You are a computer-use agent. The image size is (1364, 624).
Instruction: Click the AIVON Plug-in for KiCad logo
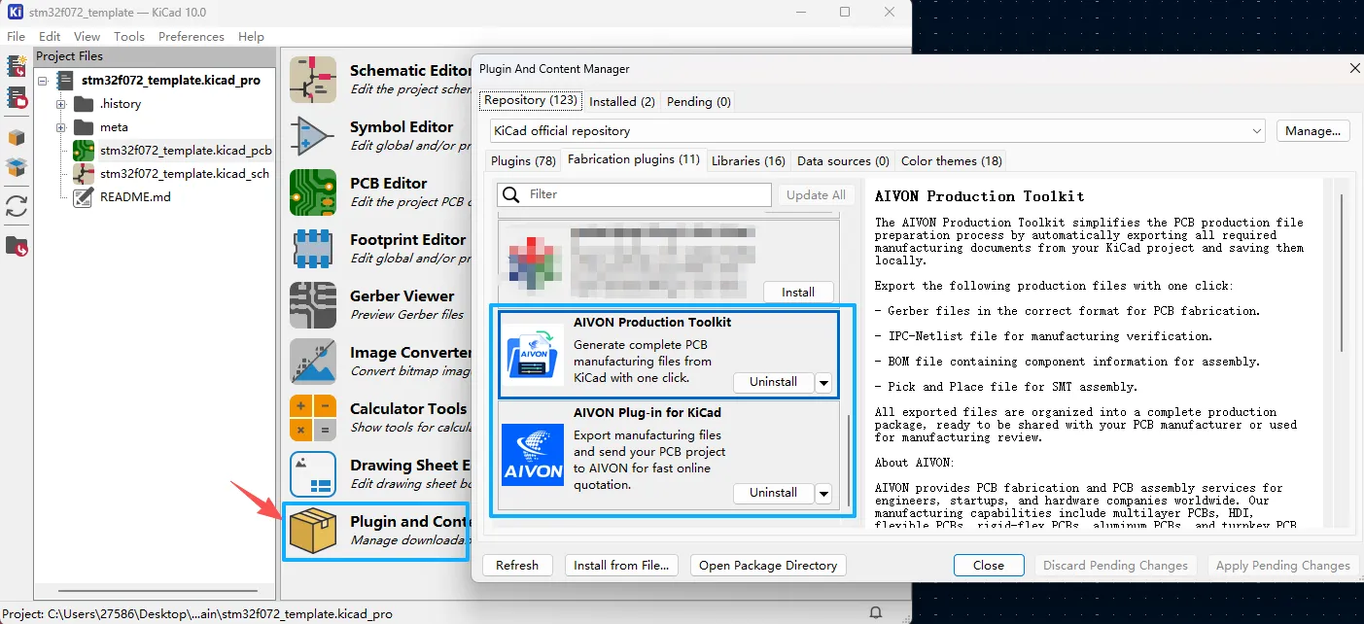(x=533, y=455)
